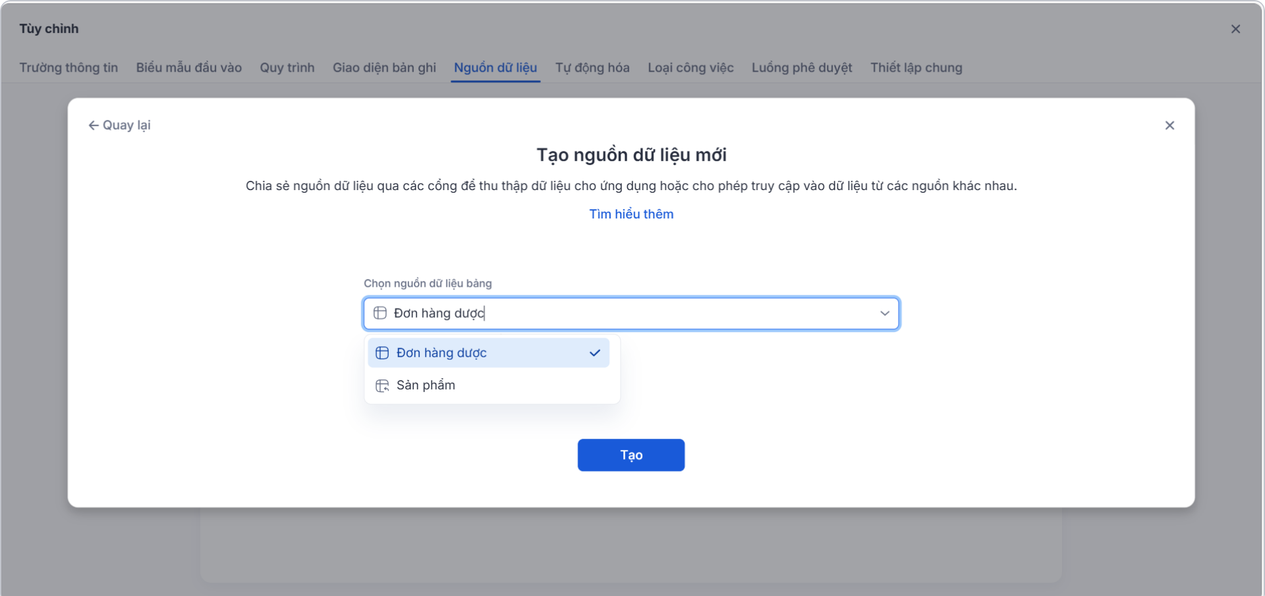Choose Sản phẩm option in list
This screenshot has width=1265, height=596.
tap(488, 385)
